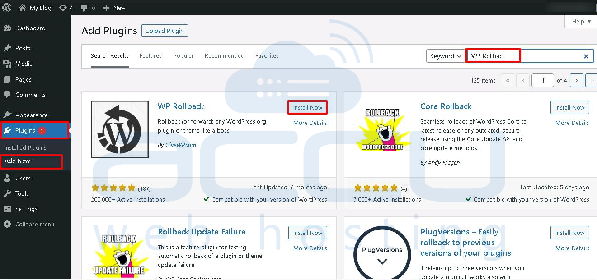Select the Tools wrench icon

[8, 193]
